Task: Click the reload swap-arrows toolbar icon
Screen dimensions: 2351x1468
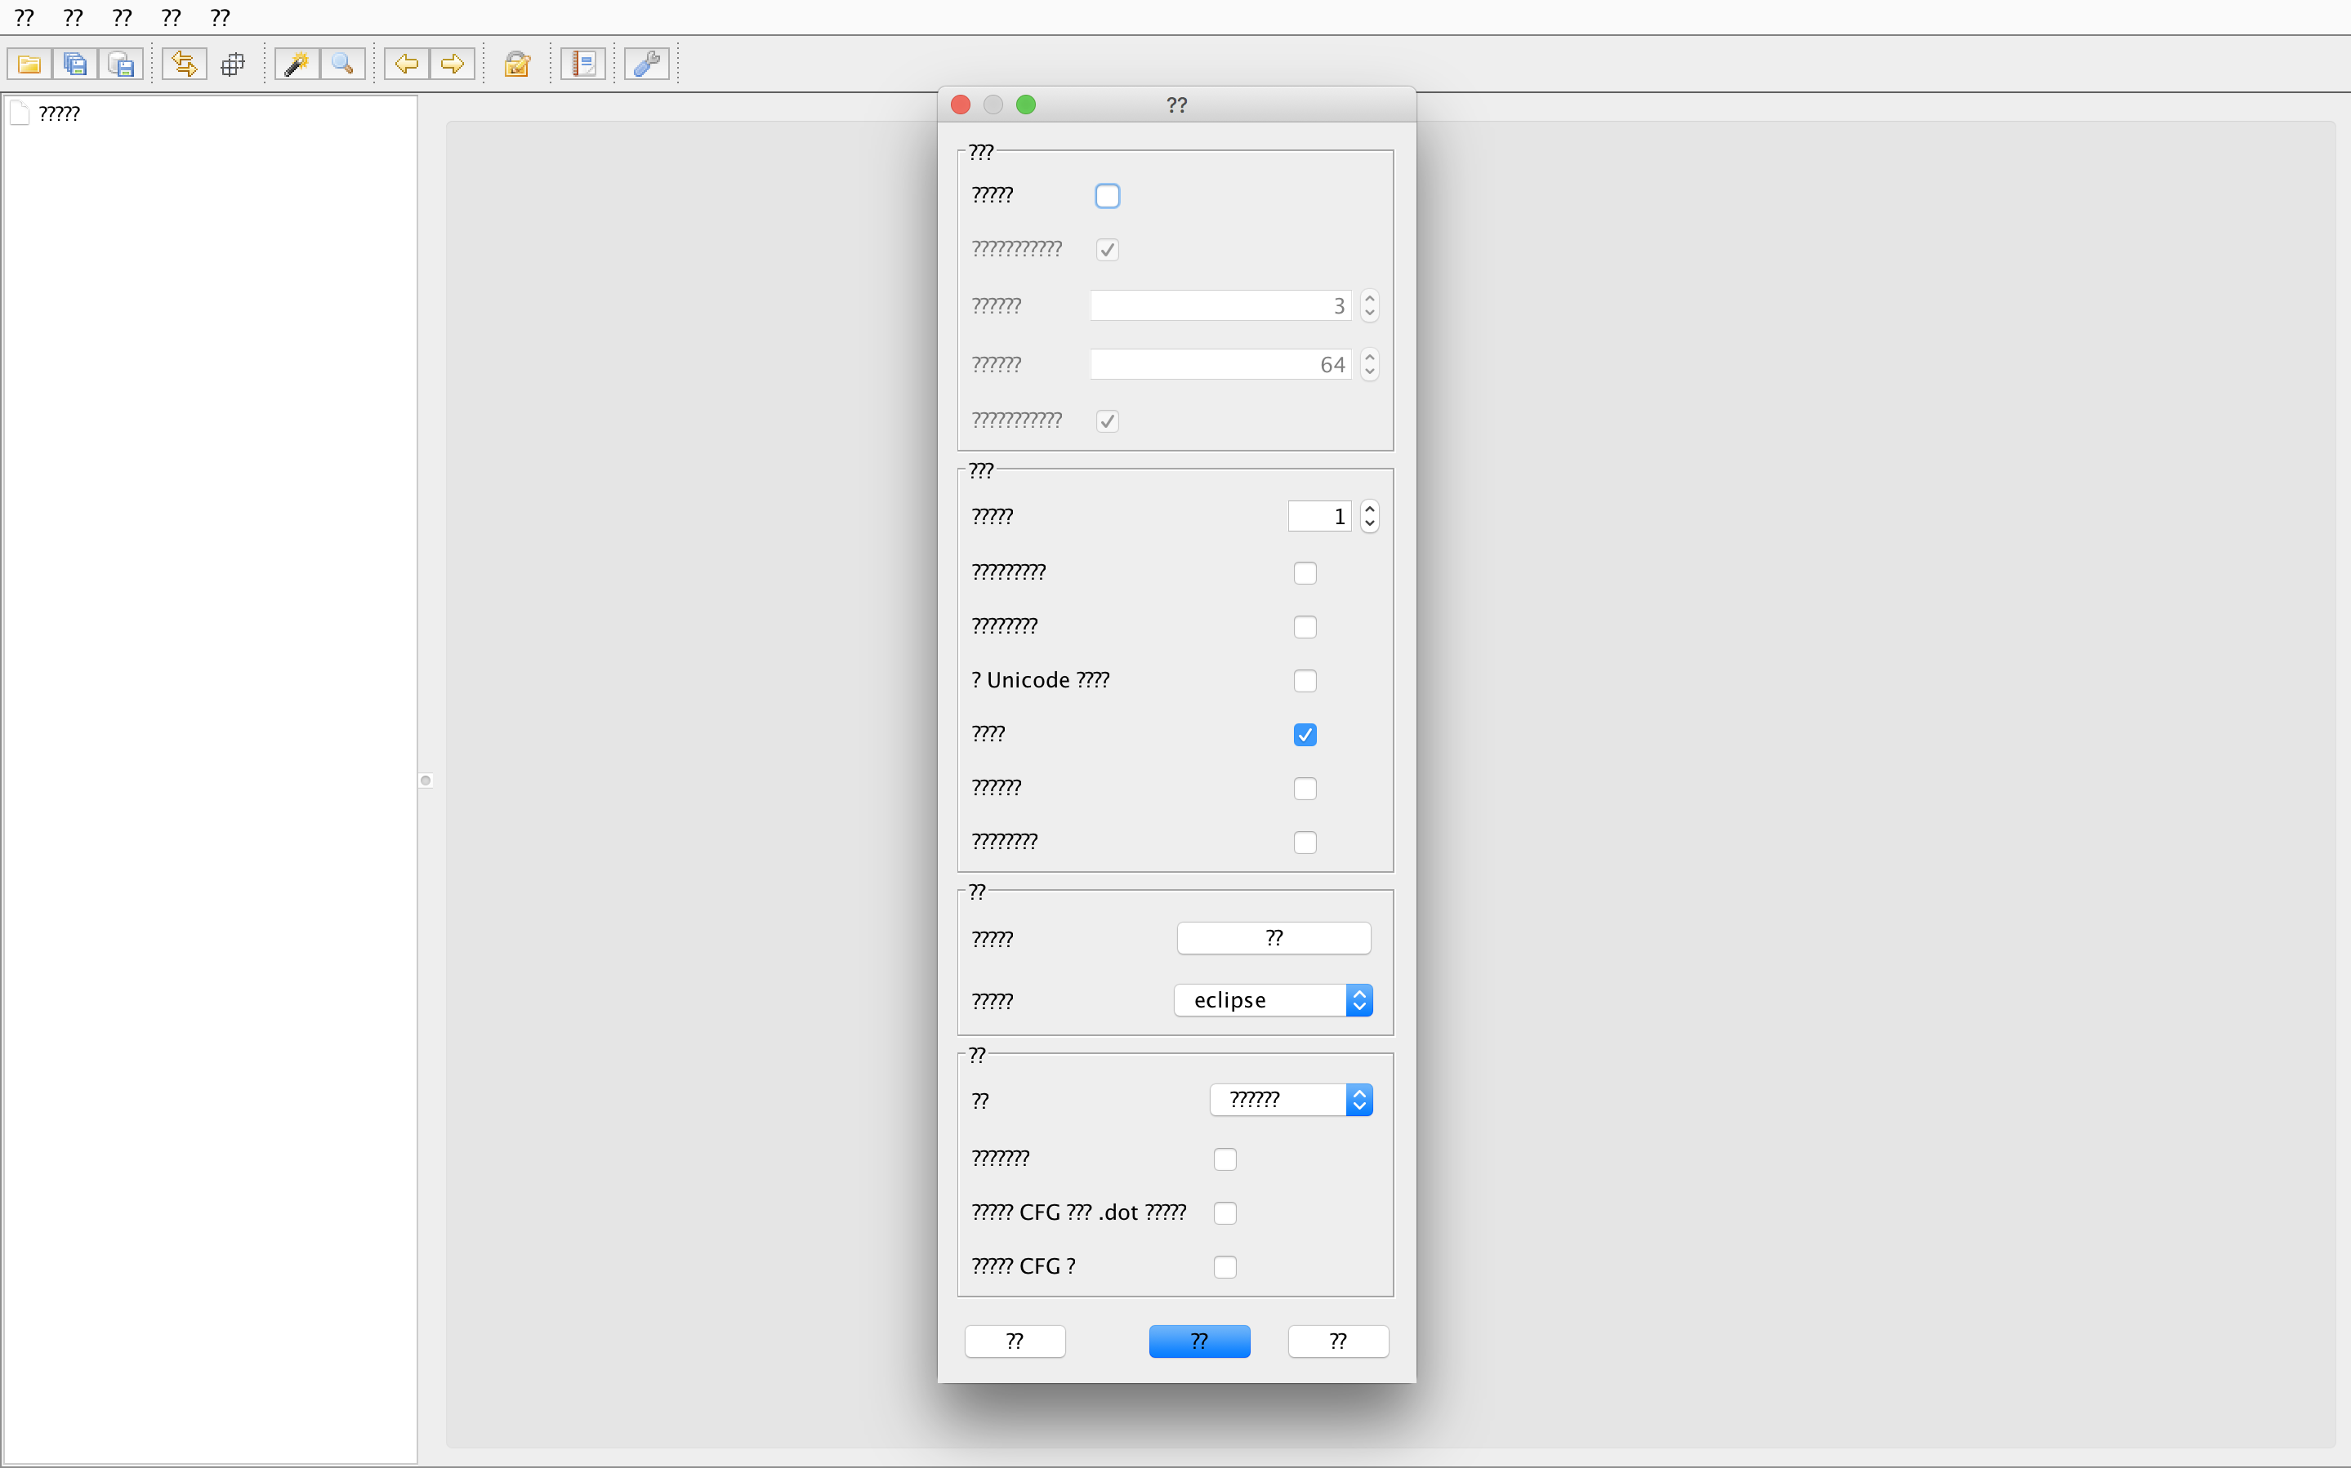Action: [184, 63]
